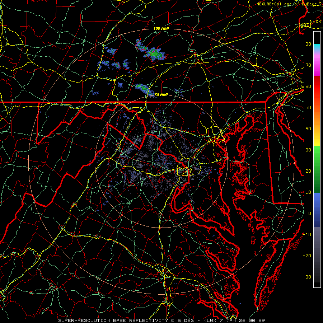Click the dBZ unit label above the color bar
The width and height of the screenshot is (323, 323).
coord(305,25)
